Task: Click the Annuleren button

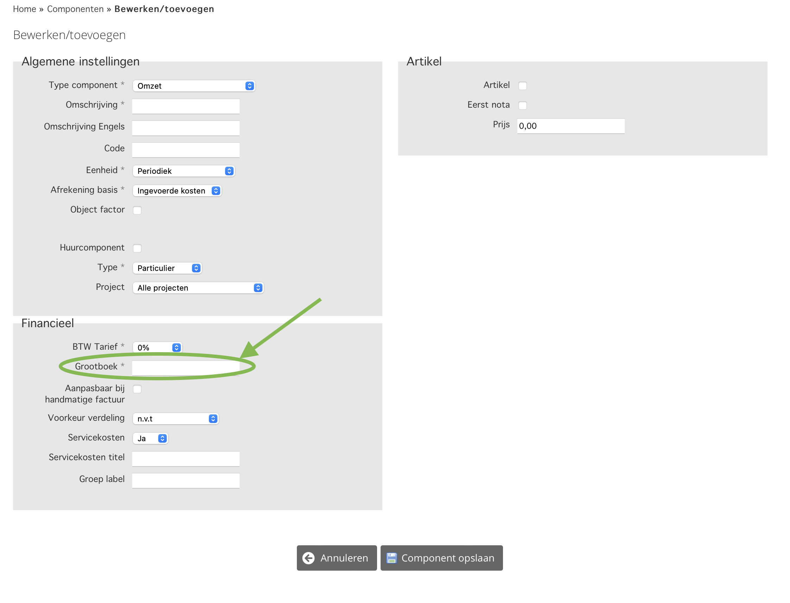Action: 336,558
